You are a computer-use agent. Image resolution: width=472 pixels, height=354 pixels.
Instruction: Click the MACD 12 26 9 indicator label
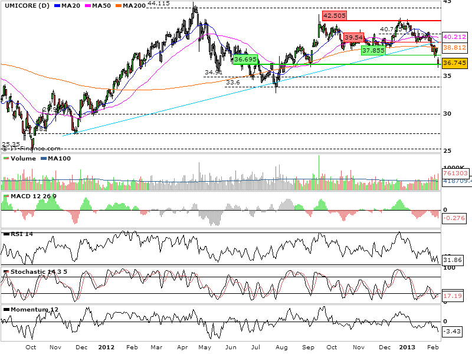(34, 196)
